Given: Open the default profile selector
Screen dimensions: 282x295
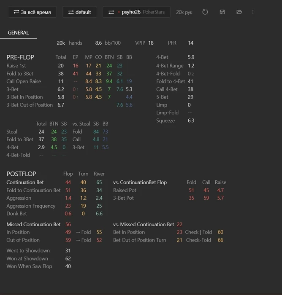Looking at the screenshot, I should tap(80, 12).
